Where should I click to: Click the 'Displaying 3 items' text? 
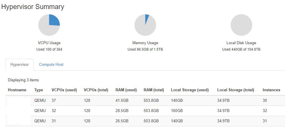coord(23,80)
